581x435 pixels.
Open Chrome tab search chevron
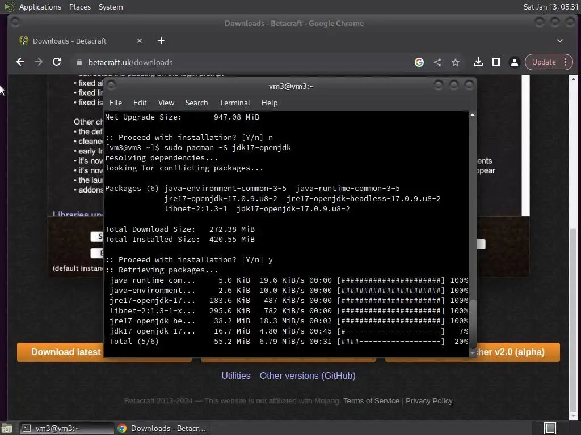(560, 41)
